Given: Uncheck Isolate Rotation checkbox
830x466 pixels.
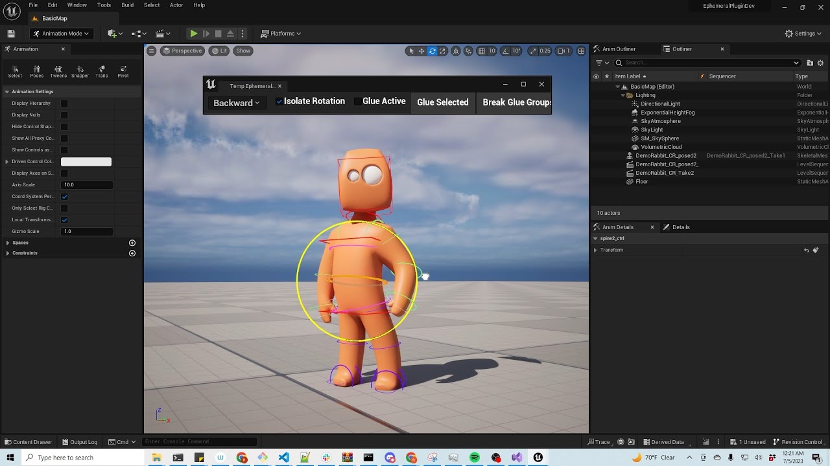Looking at the screenshot, I should 279,102.
